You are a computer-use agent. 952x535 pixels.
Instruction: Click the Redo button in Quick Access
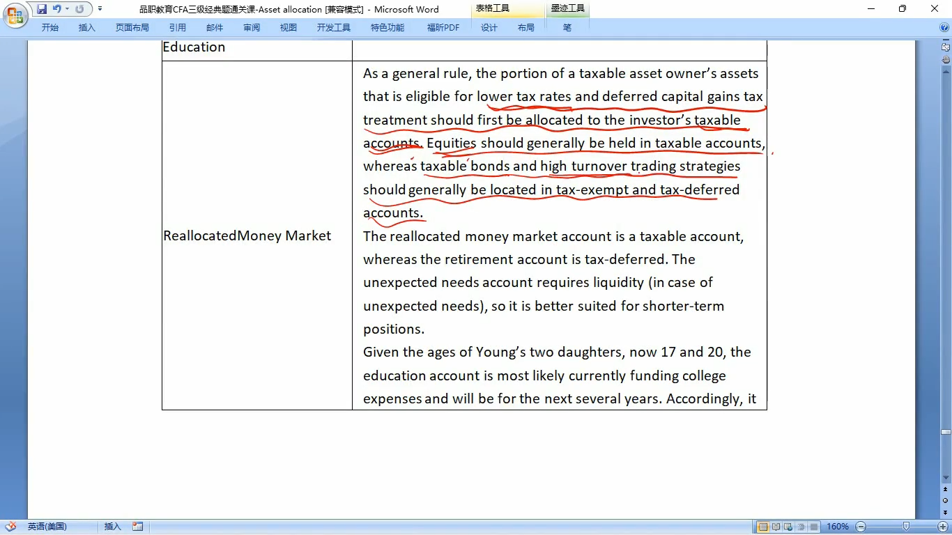[80, 9]
